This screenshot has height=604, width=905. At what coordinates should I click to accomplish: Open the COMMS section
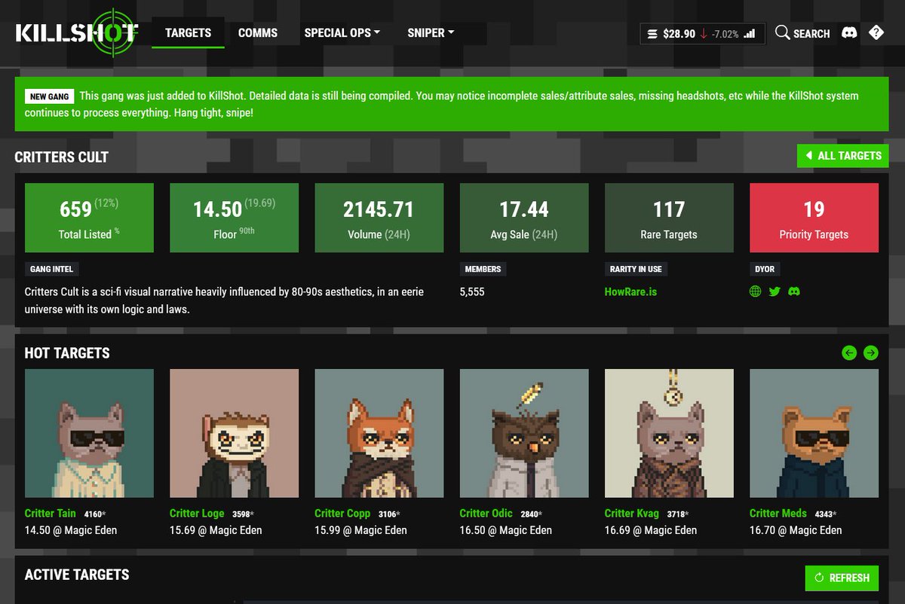(x=257, y=32)
